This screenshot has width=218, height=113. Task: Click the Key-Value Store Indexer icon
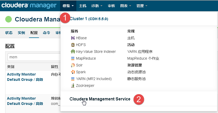(73, 52)
